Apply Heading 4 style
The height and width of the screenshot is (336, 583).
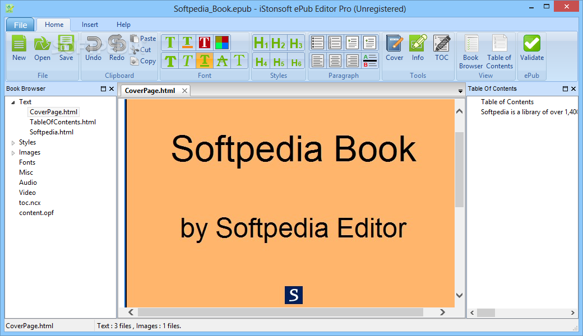[x=261, y=61]
